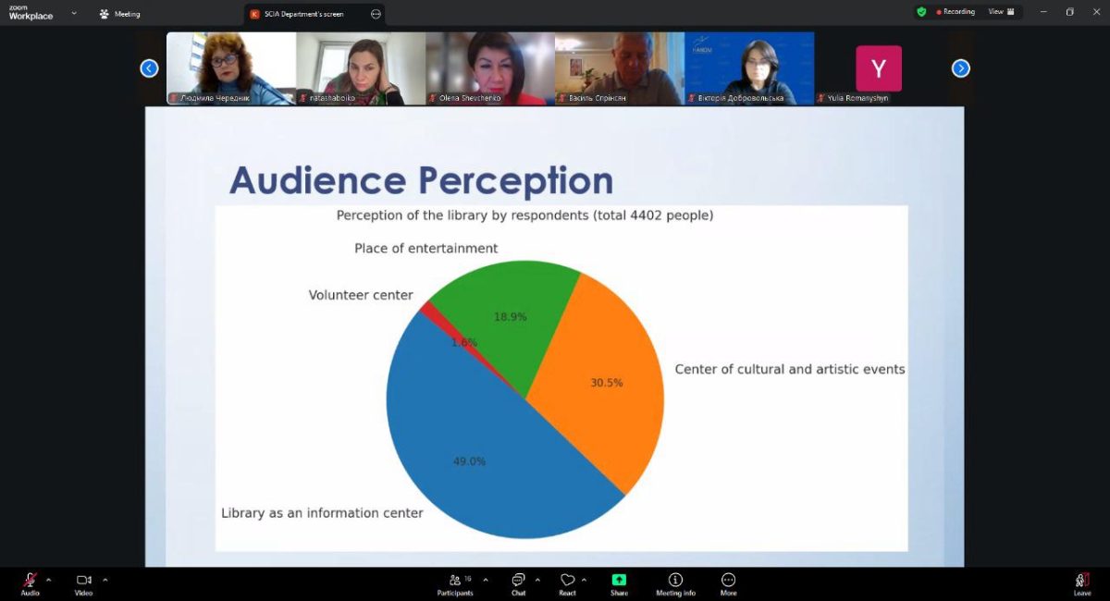This screenshot has height=601, width=1110.
Task: Click the green encryption shield icon
Action: tap(921, 12)
